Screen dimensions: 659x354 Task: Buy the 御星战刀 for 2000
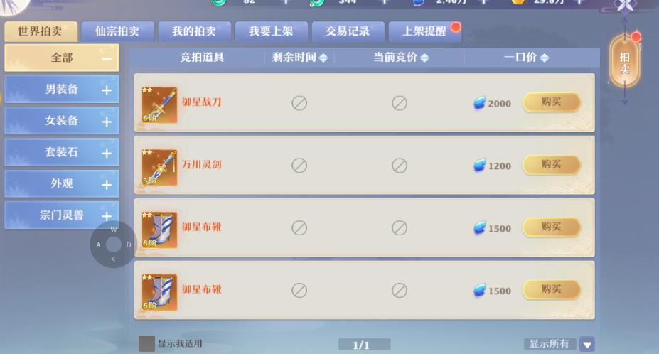[x=552, y=102]
